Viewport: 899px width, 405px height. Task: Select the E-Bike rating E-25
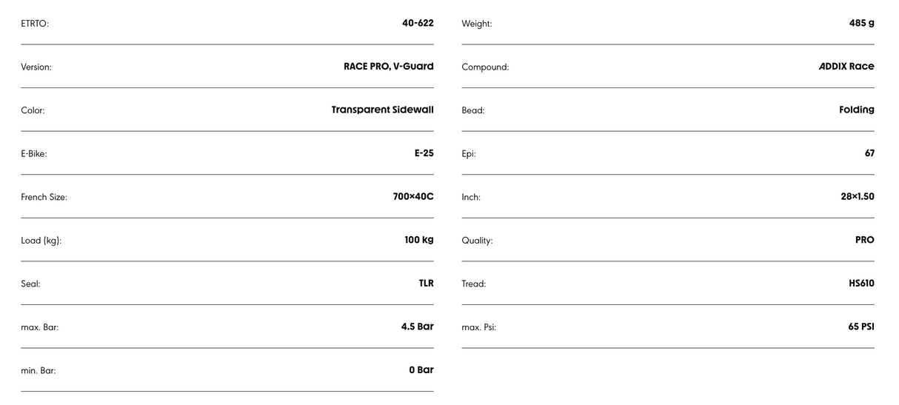[x=424, y=153]
